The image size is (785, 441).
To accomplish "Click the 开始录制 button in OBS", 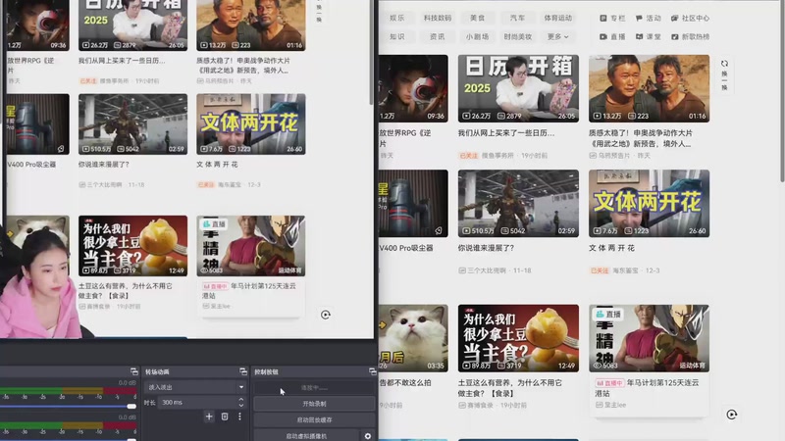I will [314, 404].
